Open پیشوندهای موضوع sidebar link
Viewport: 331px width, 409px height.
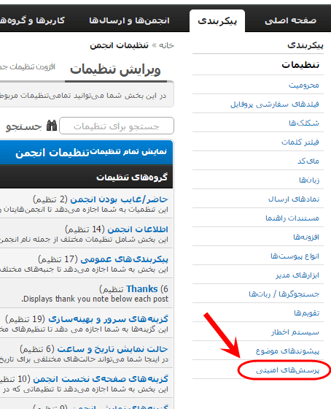[x=287, y=351]
